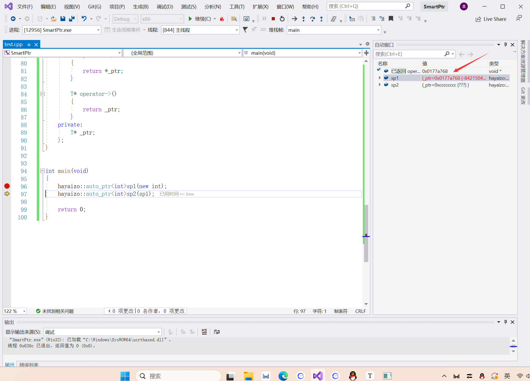Click the Step Into arrow icon

304,19
